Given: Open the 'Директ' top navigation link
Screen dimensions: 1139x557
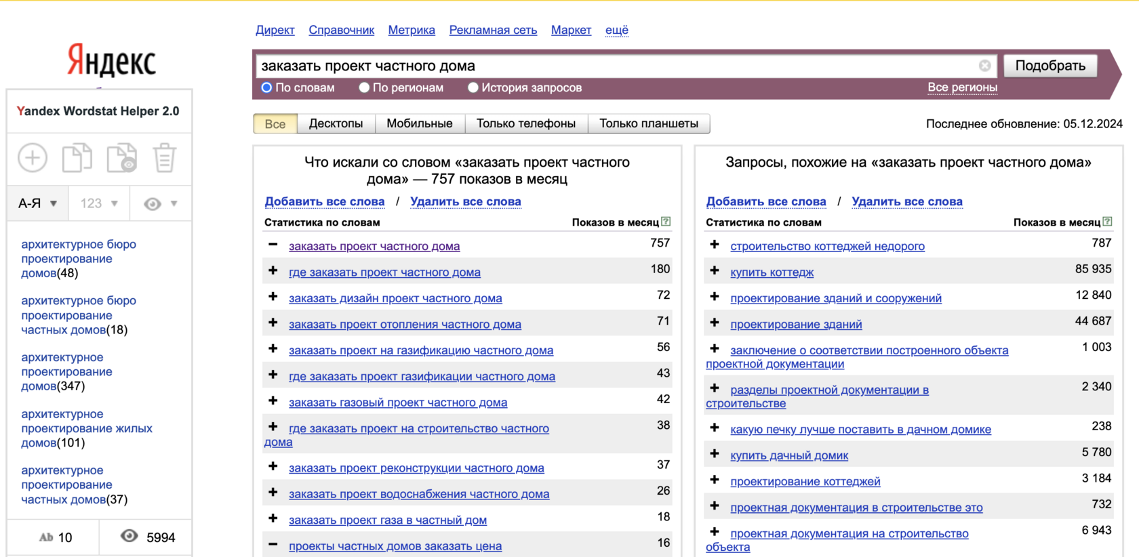Looking at the screenshot, I should coord(275,30).
